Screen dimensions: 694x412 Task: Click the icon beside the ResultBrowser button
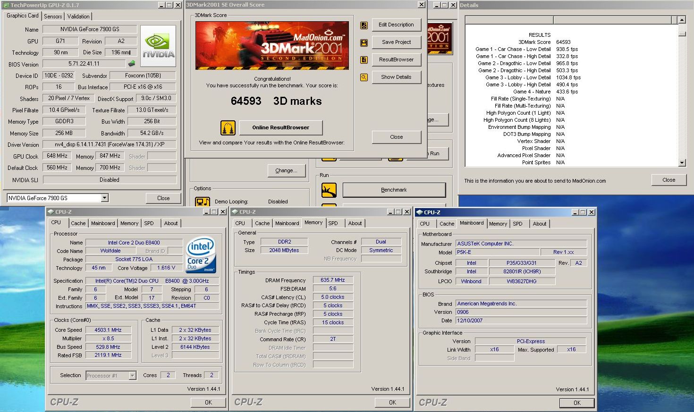(364, 60)
